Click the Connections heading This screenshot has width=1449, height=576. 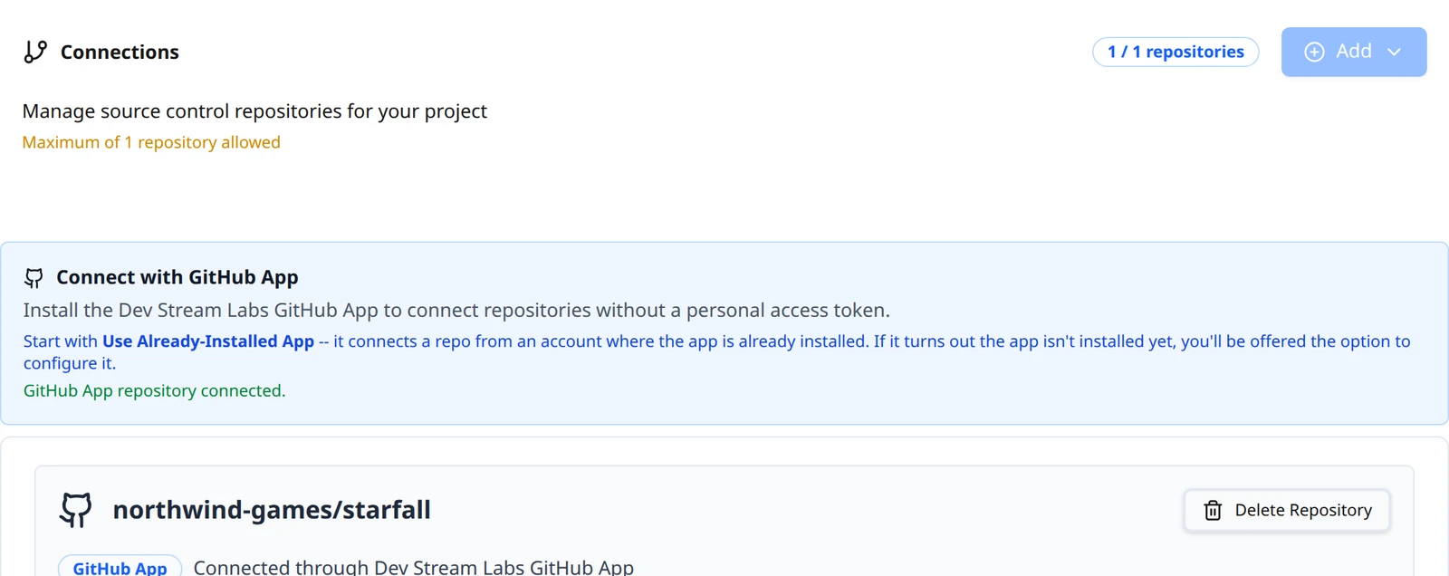pyautogui.click(x=120, y=53)
